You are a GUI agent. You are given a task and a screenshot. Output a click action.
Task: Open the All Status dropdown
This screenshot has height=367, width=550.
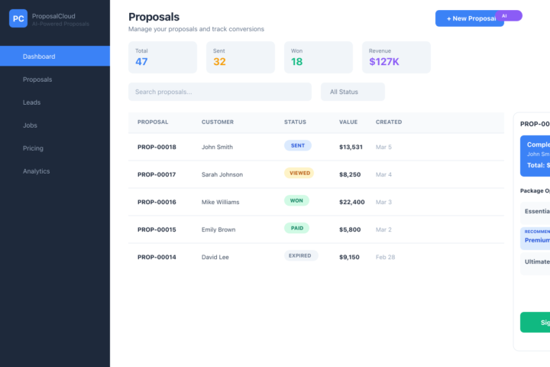[352, 92]
